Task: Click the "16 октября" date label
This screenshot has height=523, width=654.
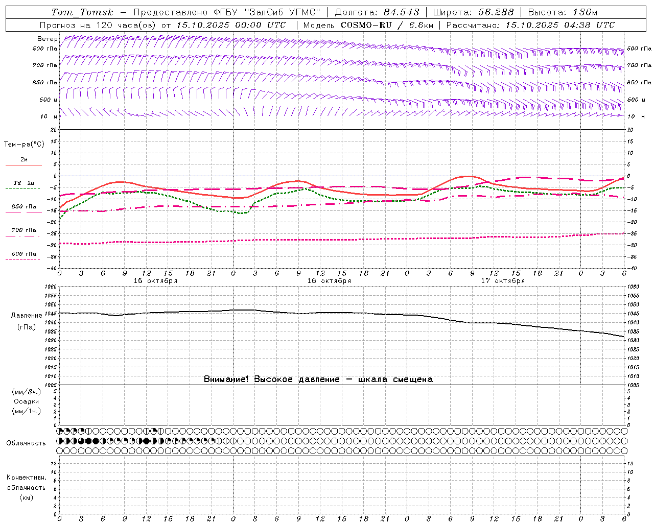Action: click(x=329, y=281)
